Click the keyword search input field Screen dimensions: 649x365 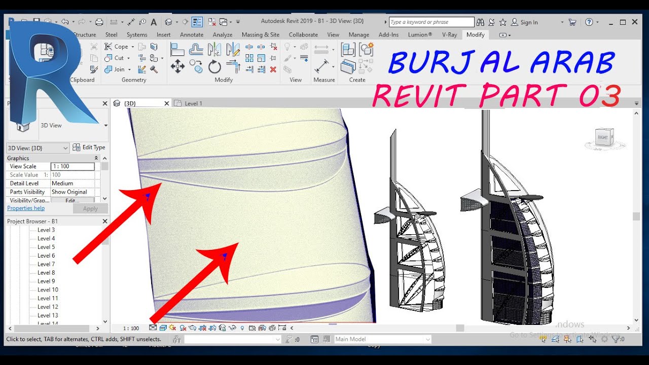pyautogui.click(x=431, y=22)
